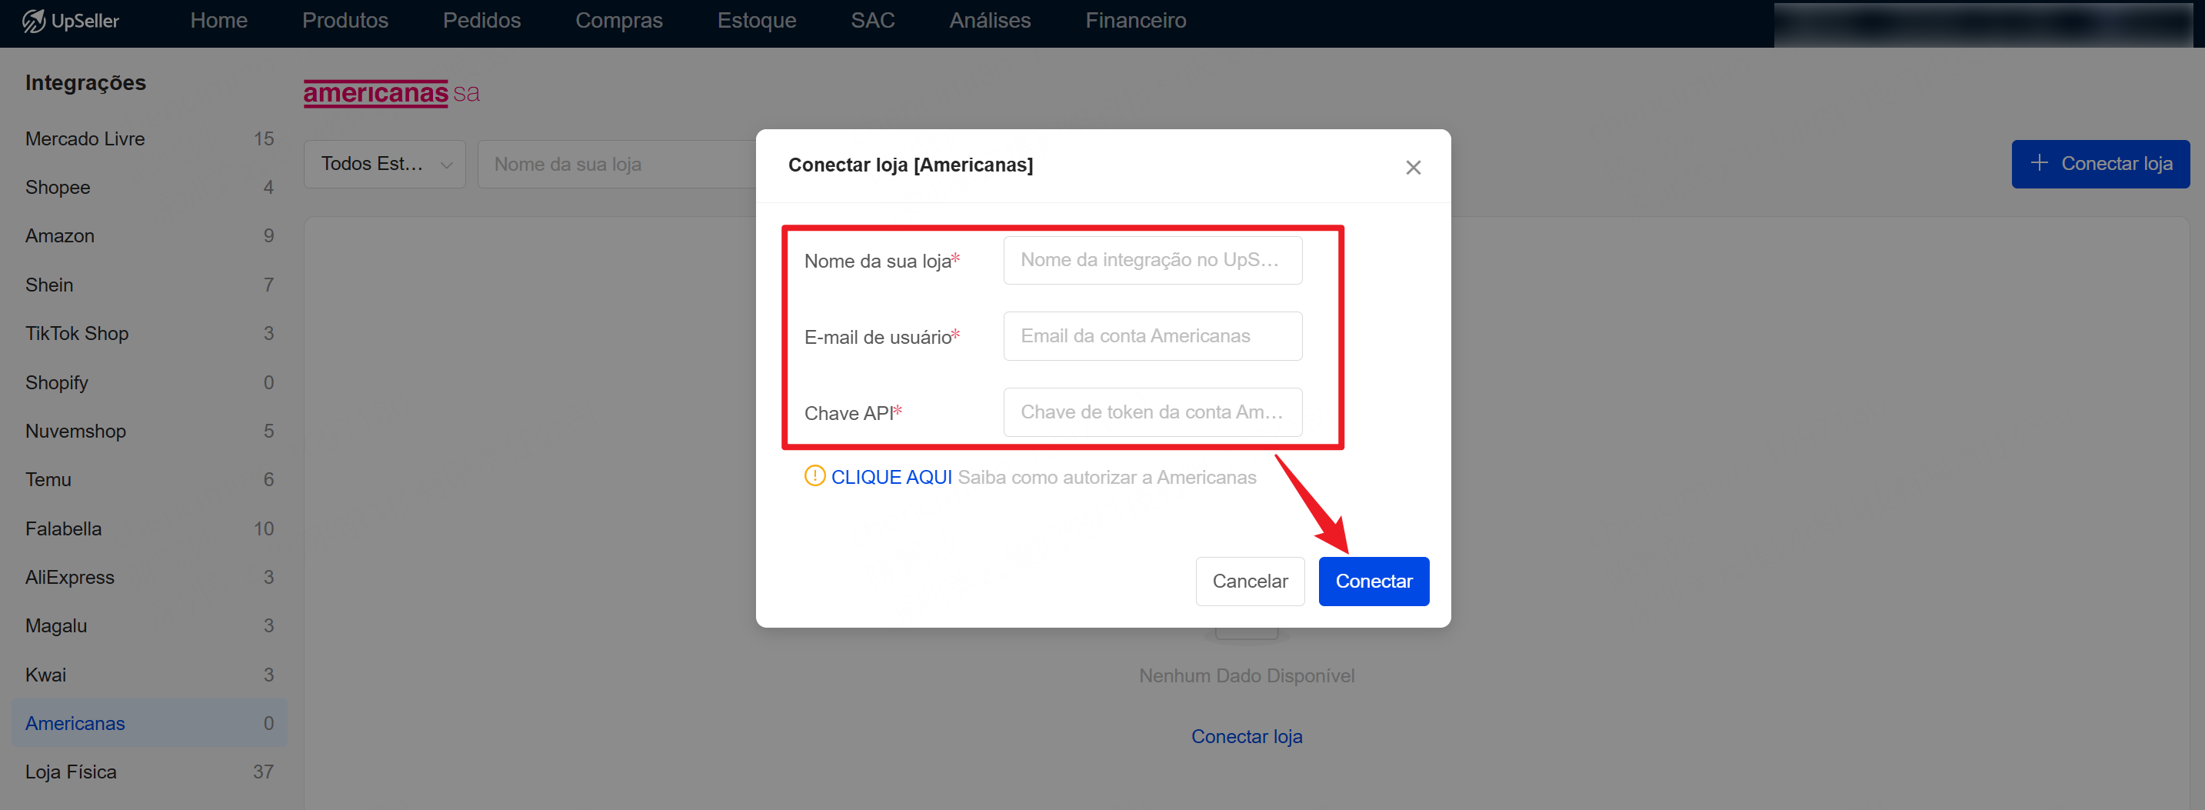Click the top-right Conectar loja button
Image resolution: width=2205 pixels, height=810 pixels.
click(x=2100, y=165)
